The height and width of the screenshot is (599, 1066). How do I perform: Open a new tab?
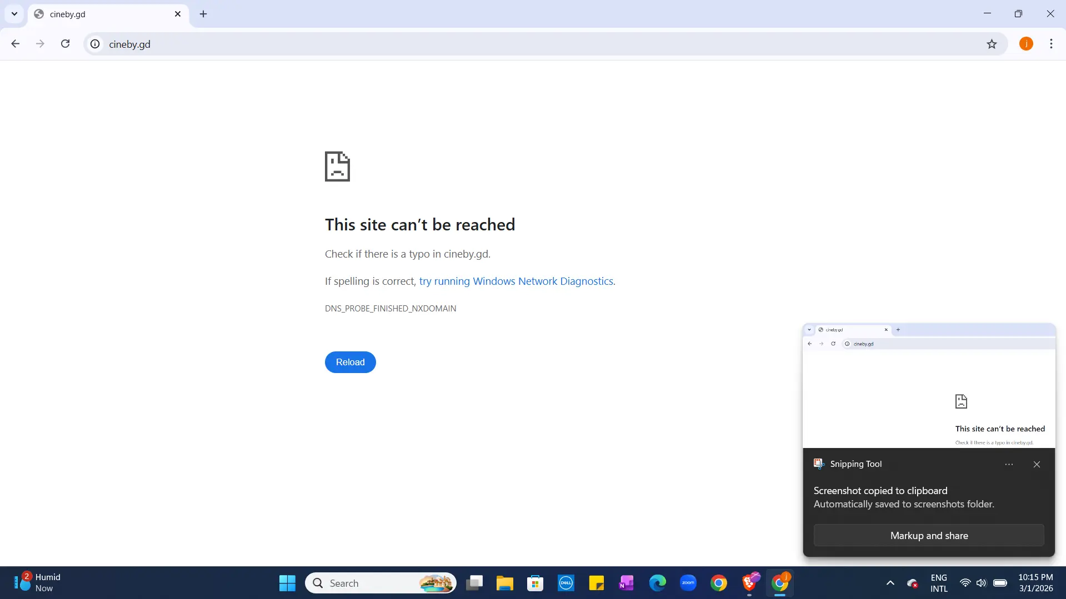click(203, 14)
